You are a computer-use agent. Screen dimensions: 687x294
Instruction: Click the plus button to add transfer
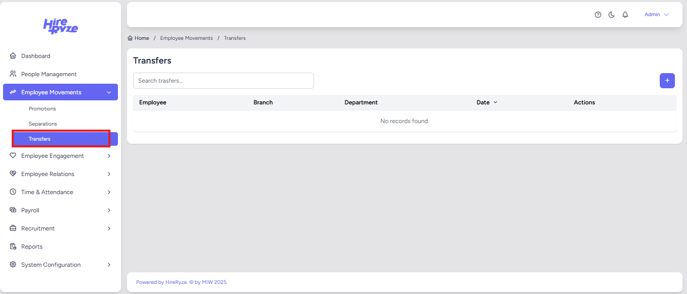point(667,81)
